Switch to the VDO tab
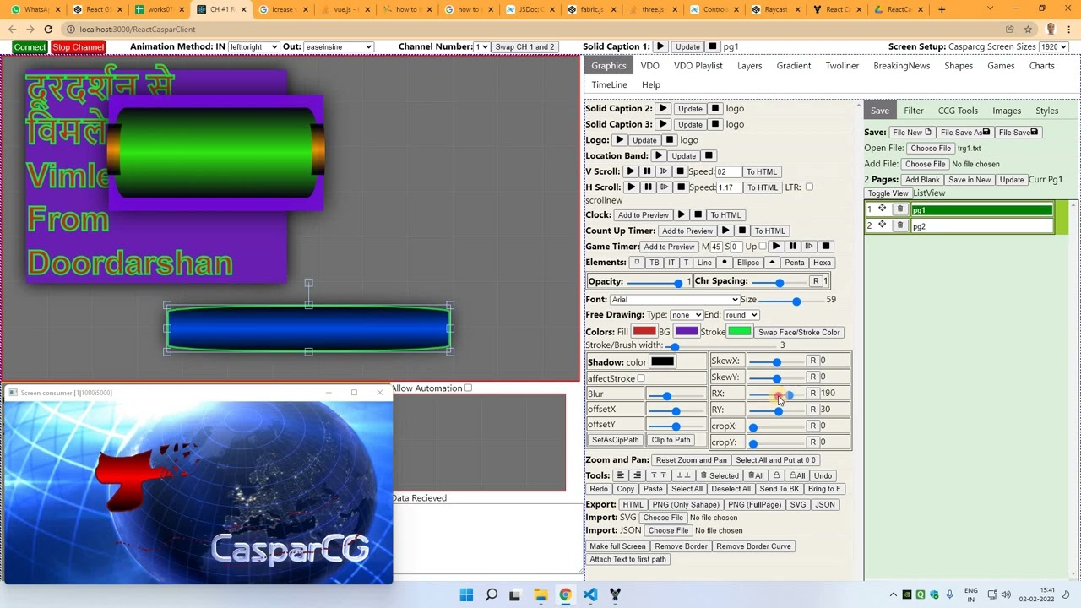 [x=649, y=65]
